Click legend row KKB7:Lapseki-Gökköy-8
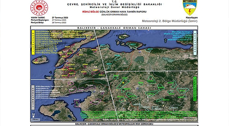 tap(47, 43)
